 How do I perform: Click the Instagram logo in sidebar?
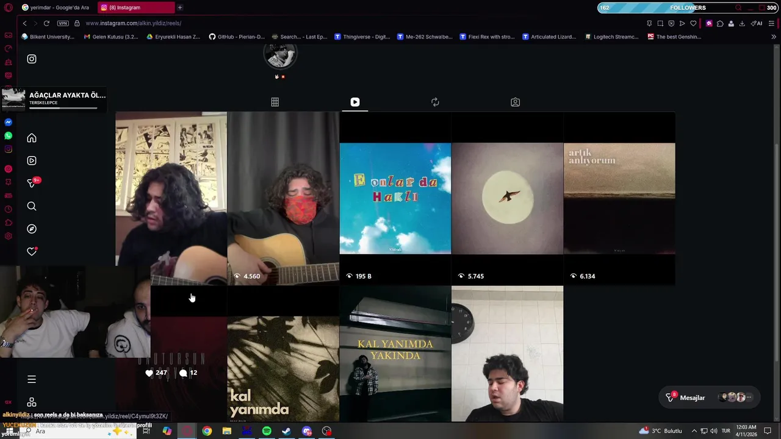coord(32,59)
